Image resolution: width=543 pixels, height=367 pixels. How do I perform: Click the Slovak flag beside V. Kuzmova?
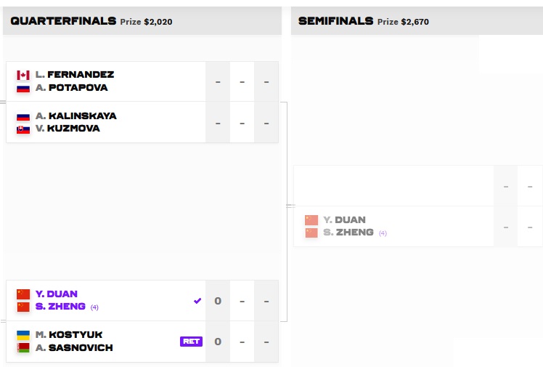click(x=23, y=129)
